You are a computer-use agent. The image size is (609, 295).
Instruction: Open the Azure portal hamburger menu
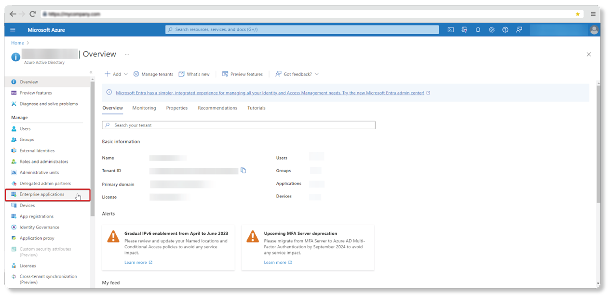click(x=13, y=30)
